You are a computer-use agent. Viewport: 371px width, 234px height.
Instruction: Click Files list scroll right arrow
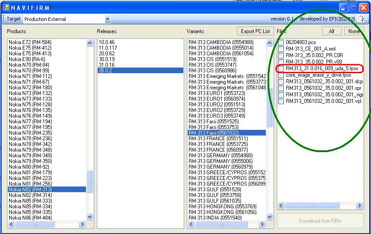[359, 205]
